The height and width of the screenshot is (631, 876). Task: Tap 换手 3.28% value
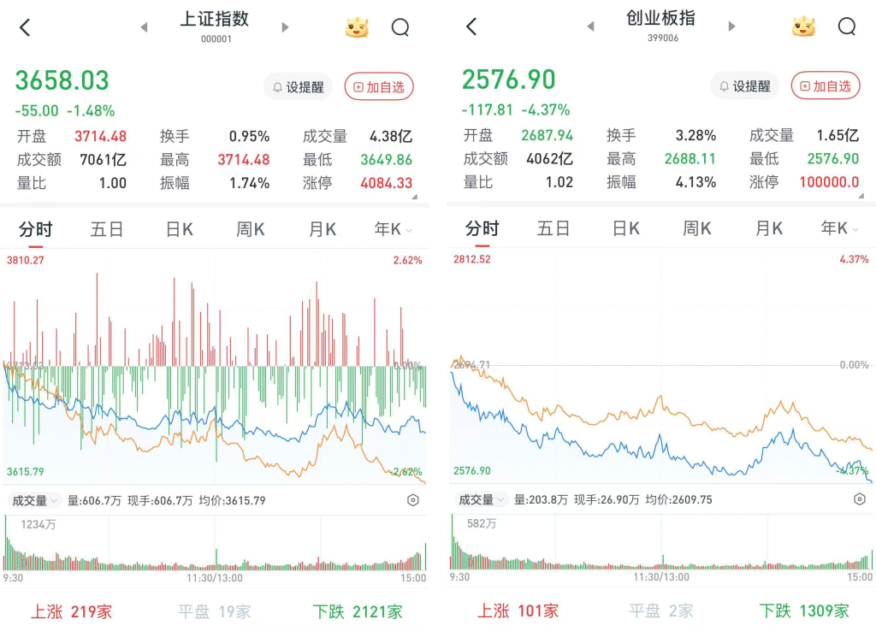pos(695,135)
